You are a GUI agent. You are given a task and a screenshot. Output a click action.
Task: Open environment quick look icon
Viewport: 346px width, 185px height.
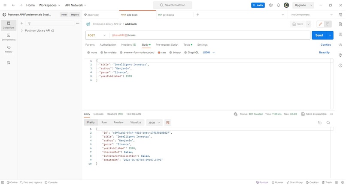tap(340, 15)
